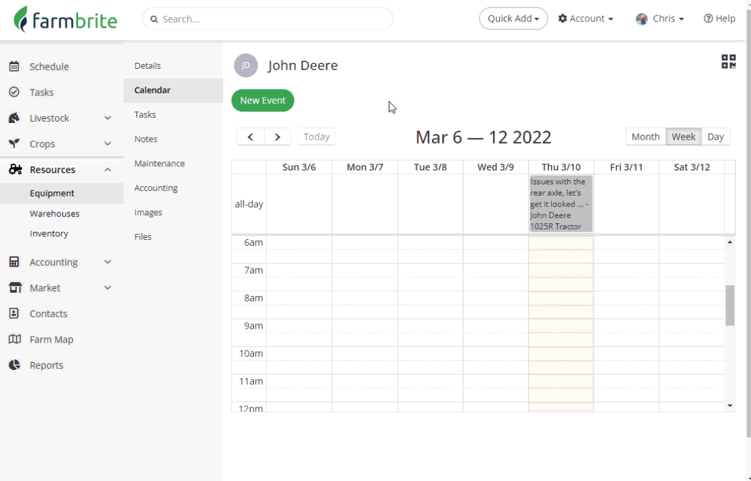Click the Sat 3/12 column header
The width and height of the screenshot is (751, 481).
(x=692, y=167)
